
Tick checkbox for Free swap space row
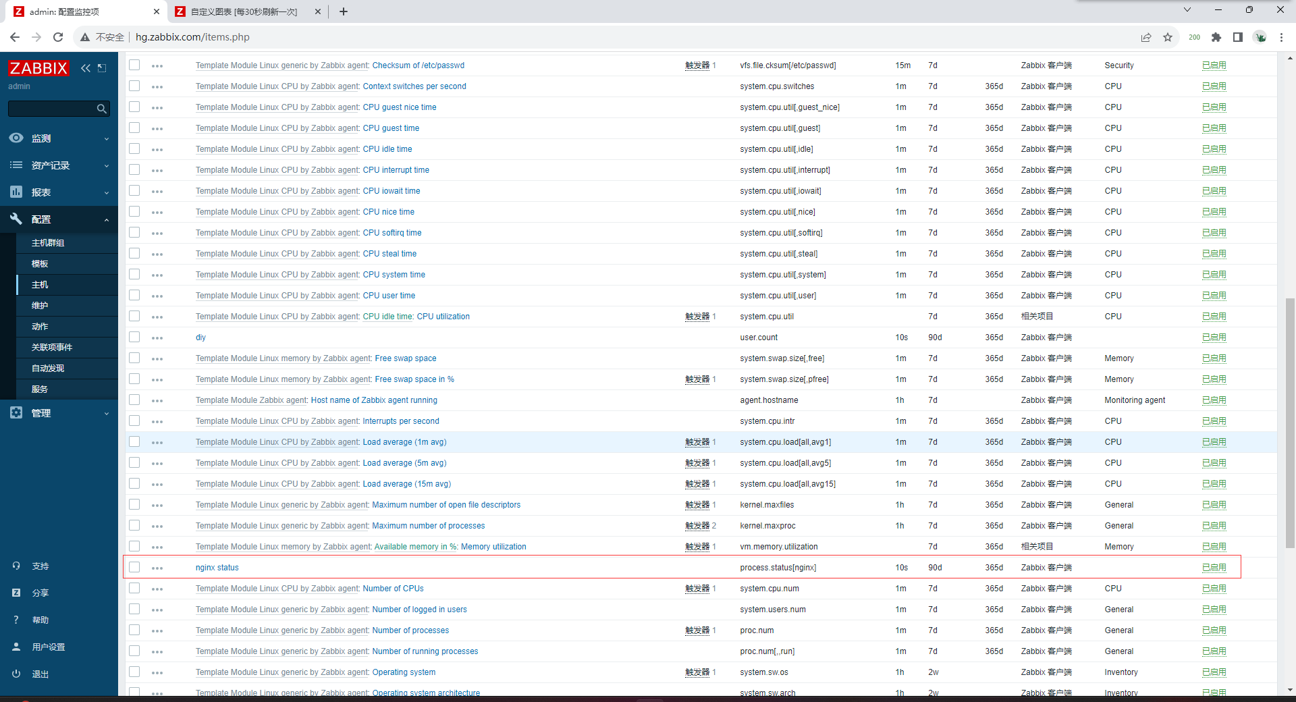click(x=134, y=358)
